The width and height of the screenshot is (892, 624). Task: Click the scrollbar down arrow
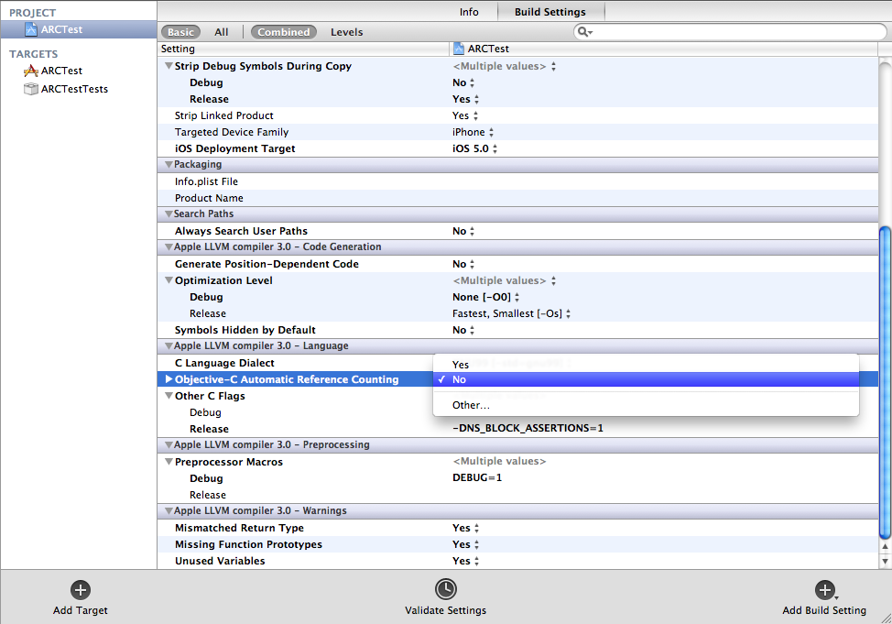(x=885, y=561)
